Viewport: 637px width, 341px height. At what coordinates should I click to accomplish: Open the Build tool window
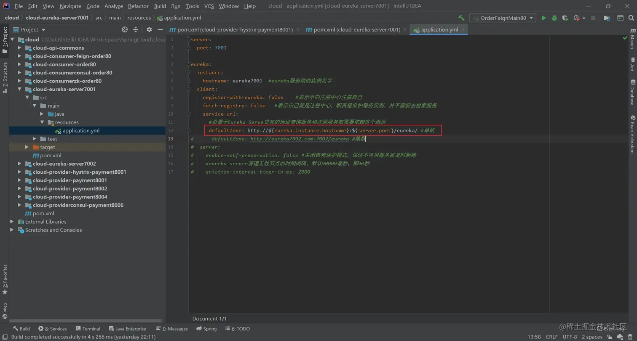[x=21, y=329]
